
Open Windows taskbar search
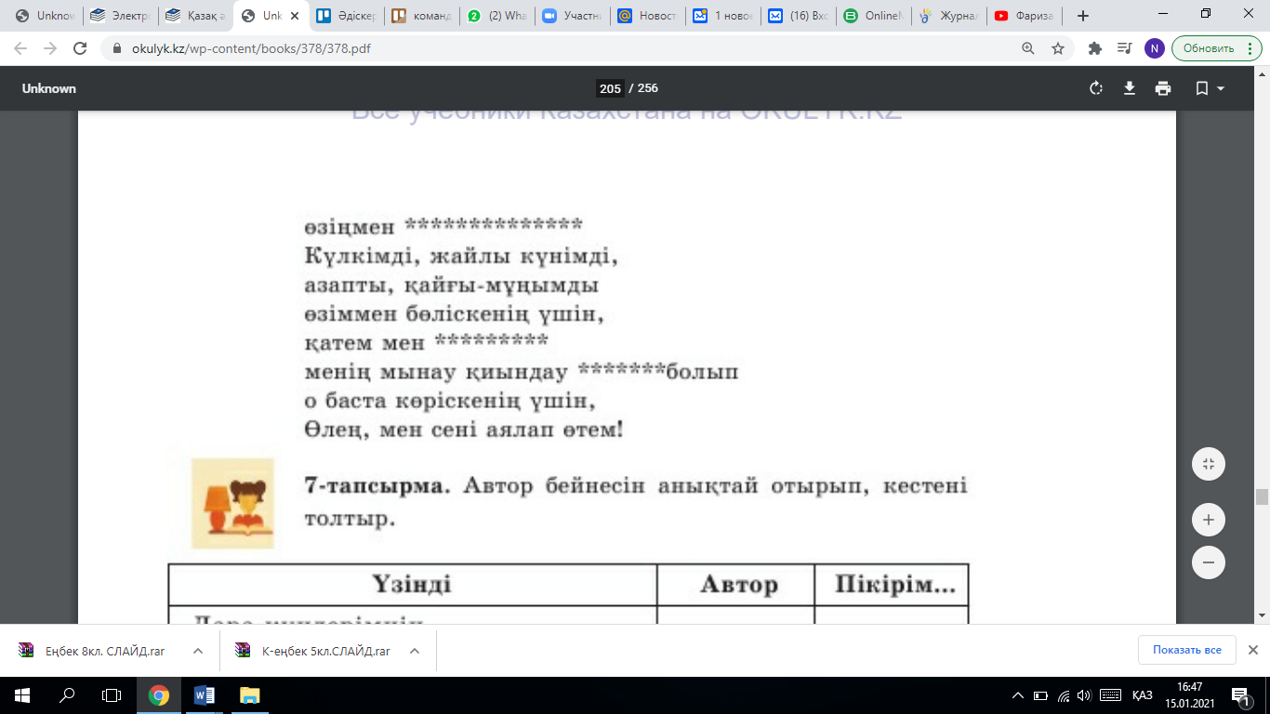tap(67, 694)
